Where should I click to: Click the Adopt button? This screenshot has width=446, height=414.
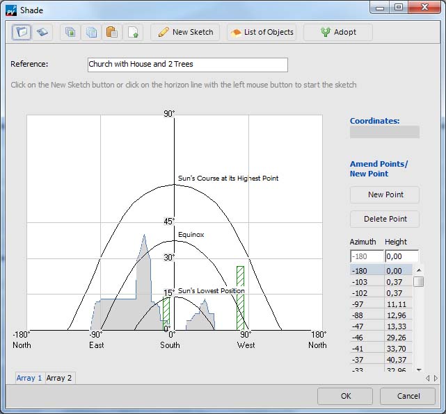coord(338,32)
